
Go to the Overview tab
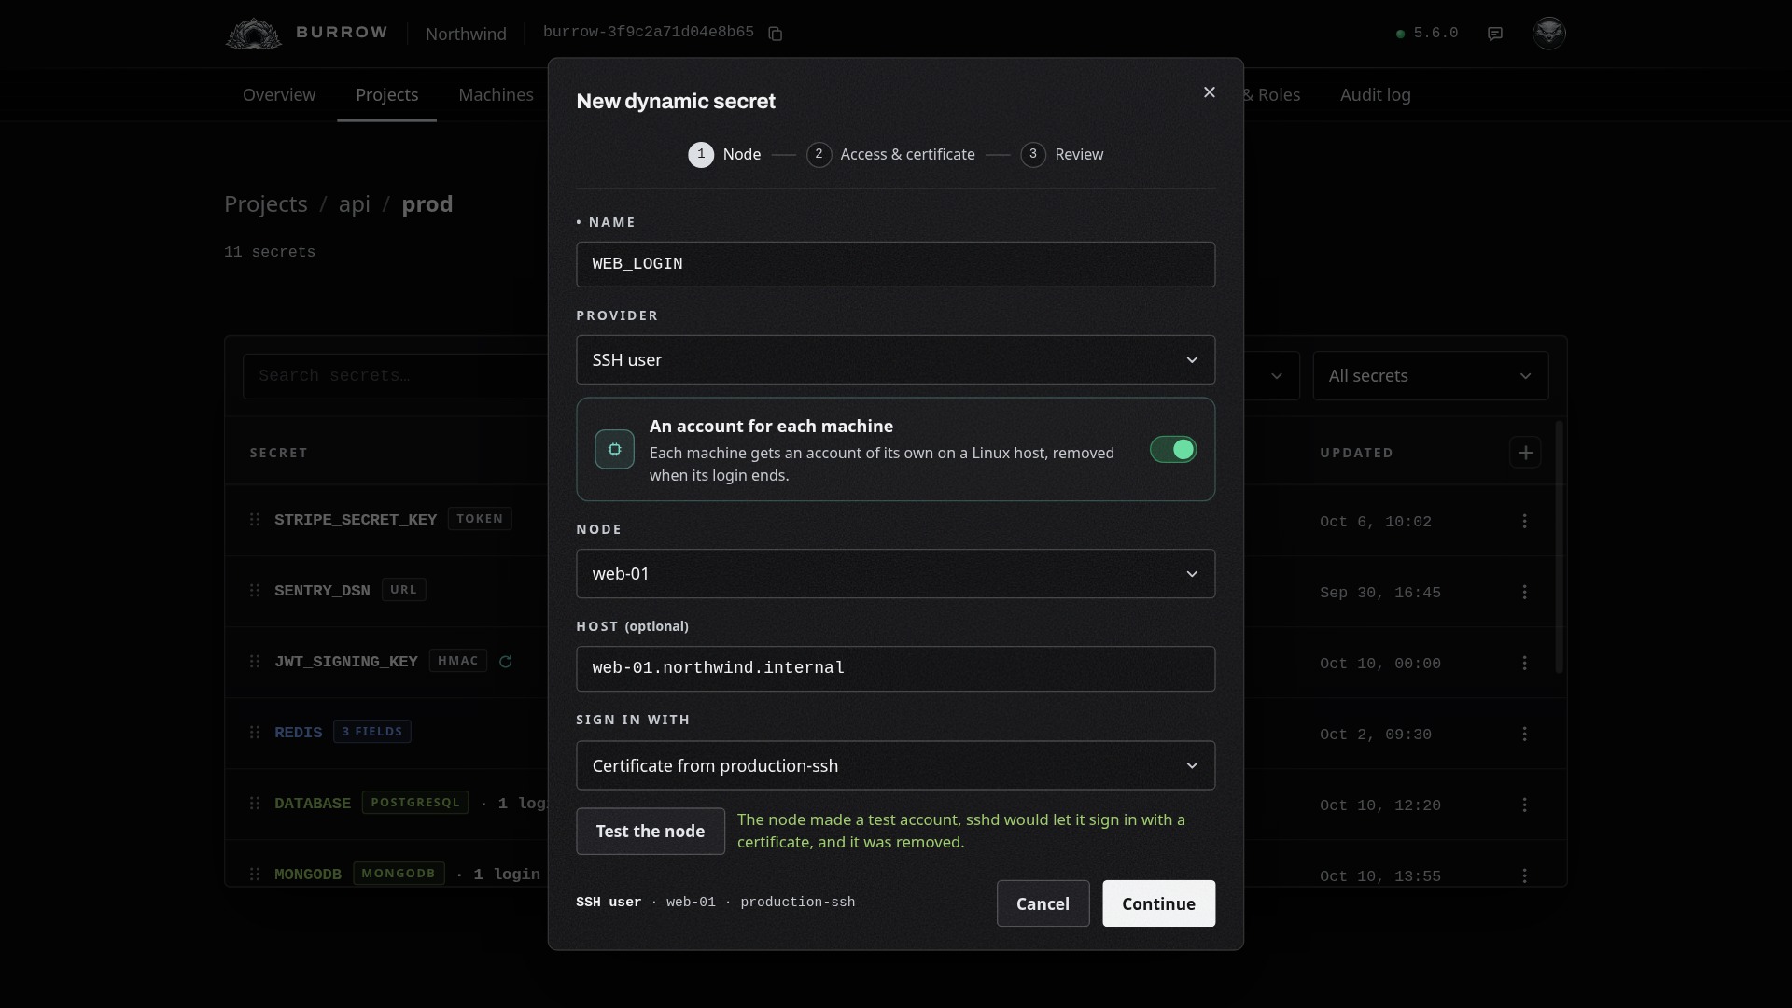pyautogui.click(x=279, y=95)
